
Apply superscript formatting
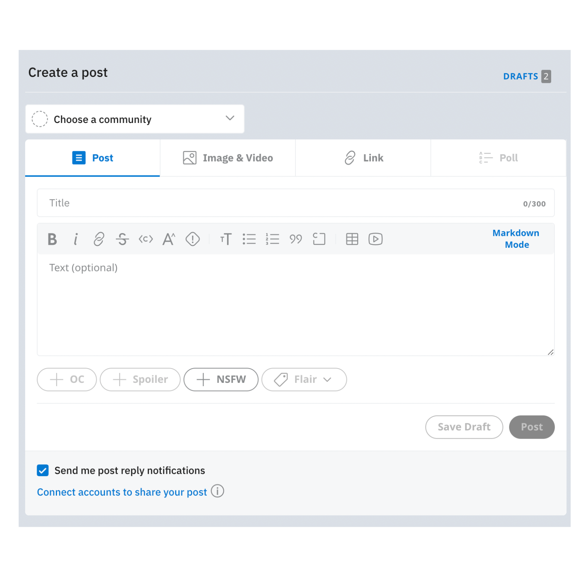169,239
